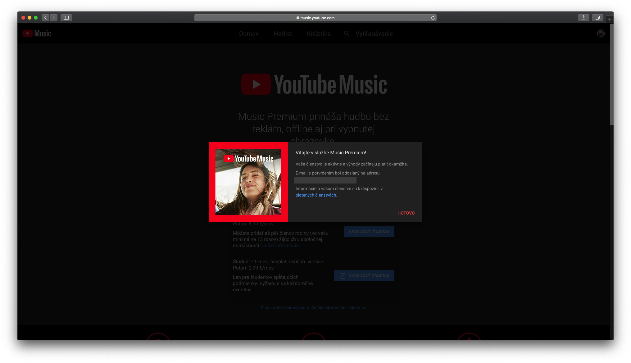Reload page with the refresh icon
The width and height of the screenshot is (631, 363).
coord(433,18)
